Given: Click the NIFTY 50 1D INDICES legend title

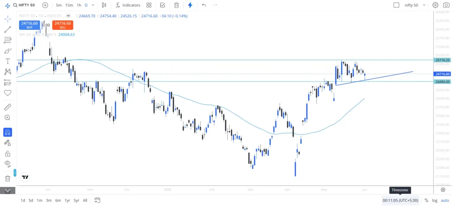Looking at the screenshot, I should pos(40,16).
